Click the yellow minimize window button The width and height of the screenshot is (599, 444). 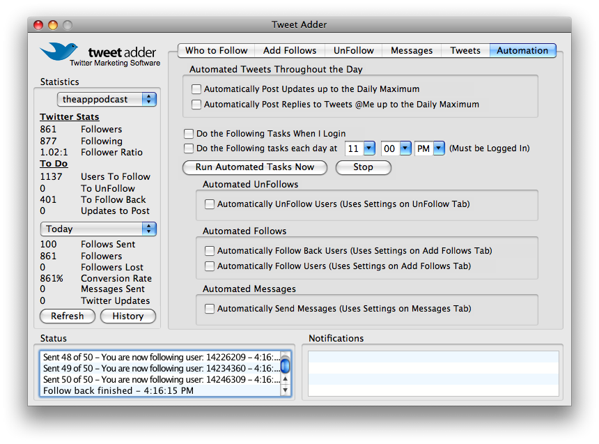(53, 25)
